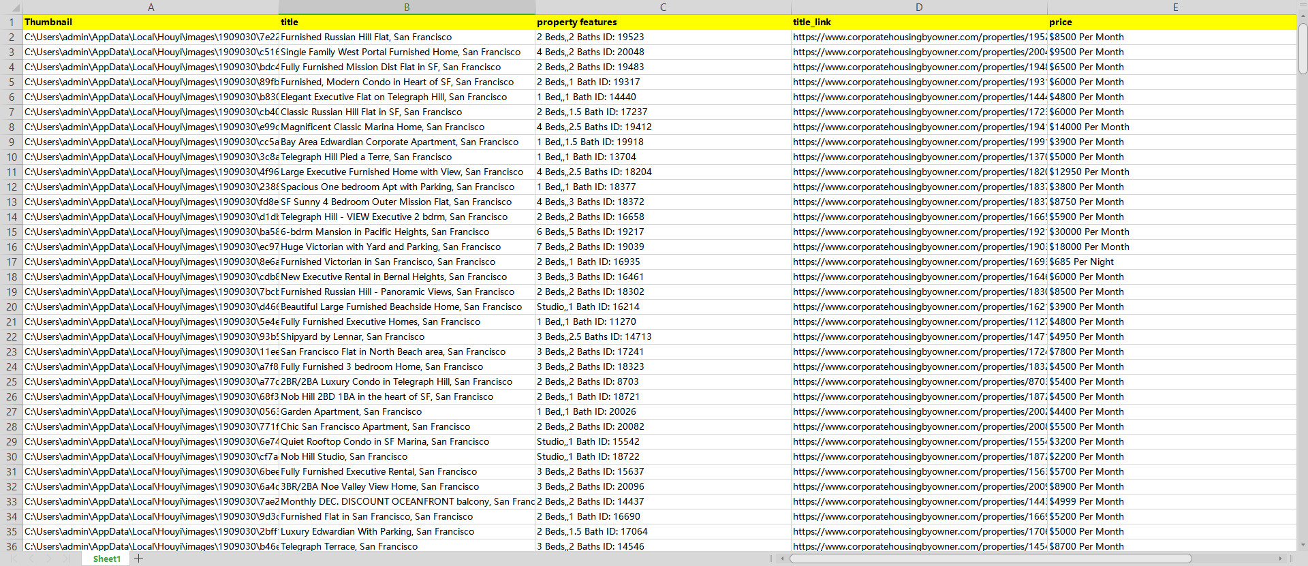
Task: Select cell 'Elegant Executive Flat on Telegraph Hill'
Action: click(407, 97)
